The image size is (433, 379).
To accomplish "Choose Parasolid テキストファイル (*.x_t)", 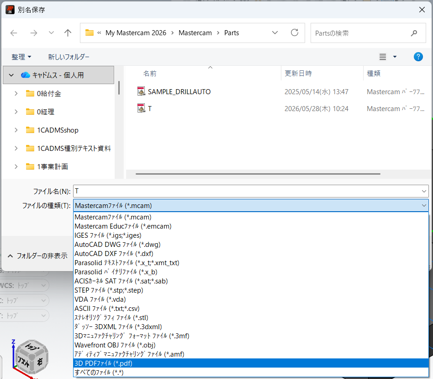I will pos(251,262).
